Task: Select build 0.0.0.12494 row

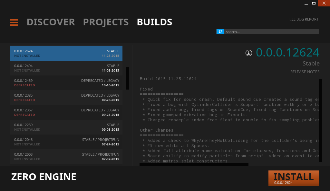Action: [66, 68]
